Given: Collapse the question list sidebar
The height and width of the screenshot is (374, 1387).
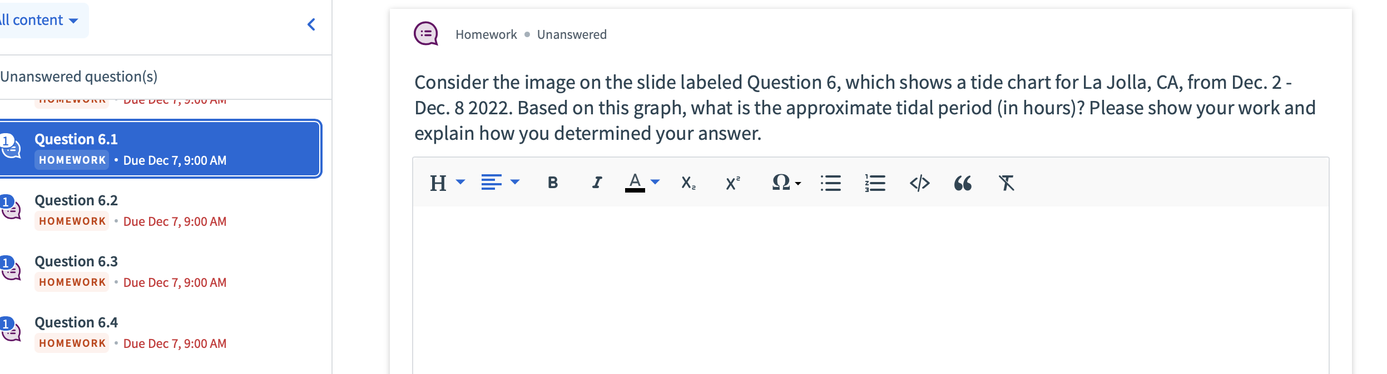Looking at the screenshot, I should [x=311, y=24].
